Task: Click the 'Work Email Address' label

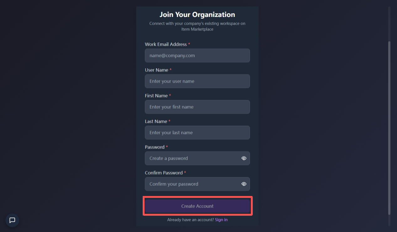Action: coord(166,44)
